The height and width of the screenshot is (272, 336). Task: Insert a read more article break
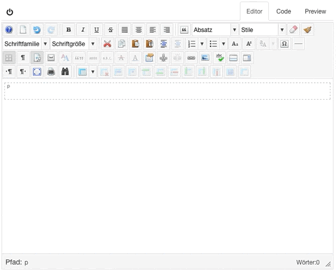[x=233, y=58]
